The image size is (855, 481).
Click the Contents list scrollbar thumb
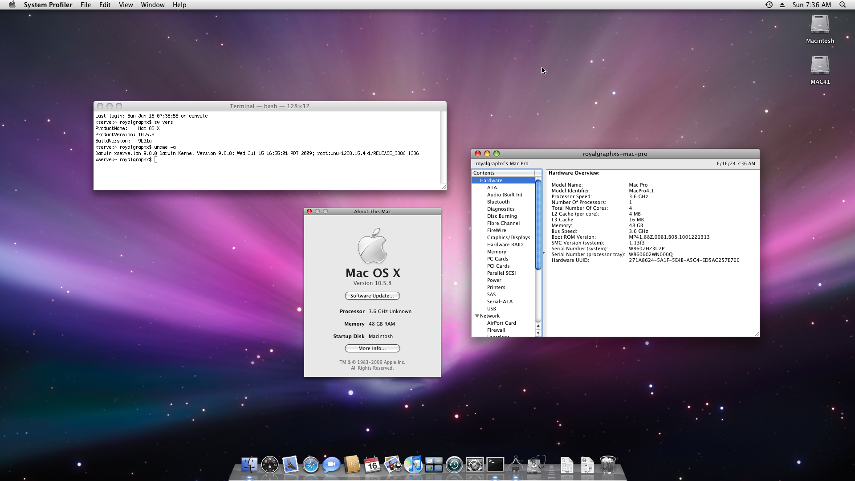click(x=538, y=225)
